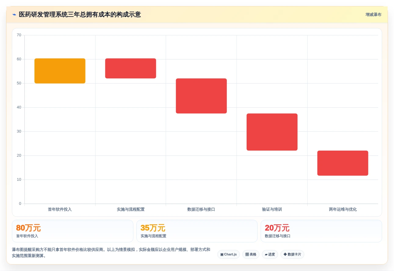Viewport: 394px width, 271px height.
Task: Click the red 两年运维与优化 bar
Action: (343, 163)
